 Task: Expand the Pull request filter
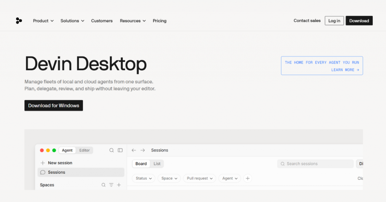pos(200,178)
